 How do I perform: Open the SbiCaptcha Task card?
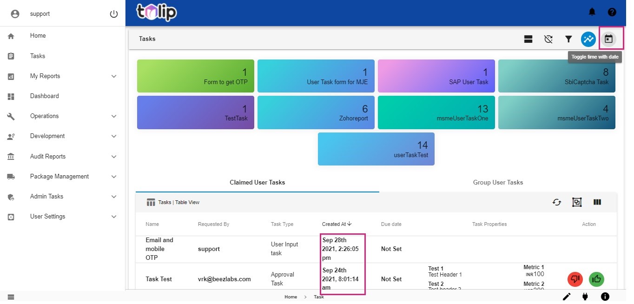557,76
